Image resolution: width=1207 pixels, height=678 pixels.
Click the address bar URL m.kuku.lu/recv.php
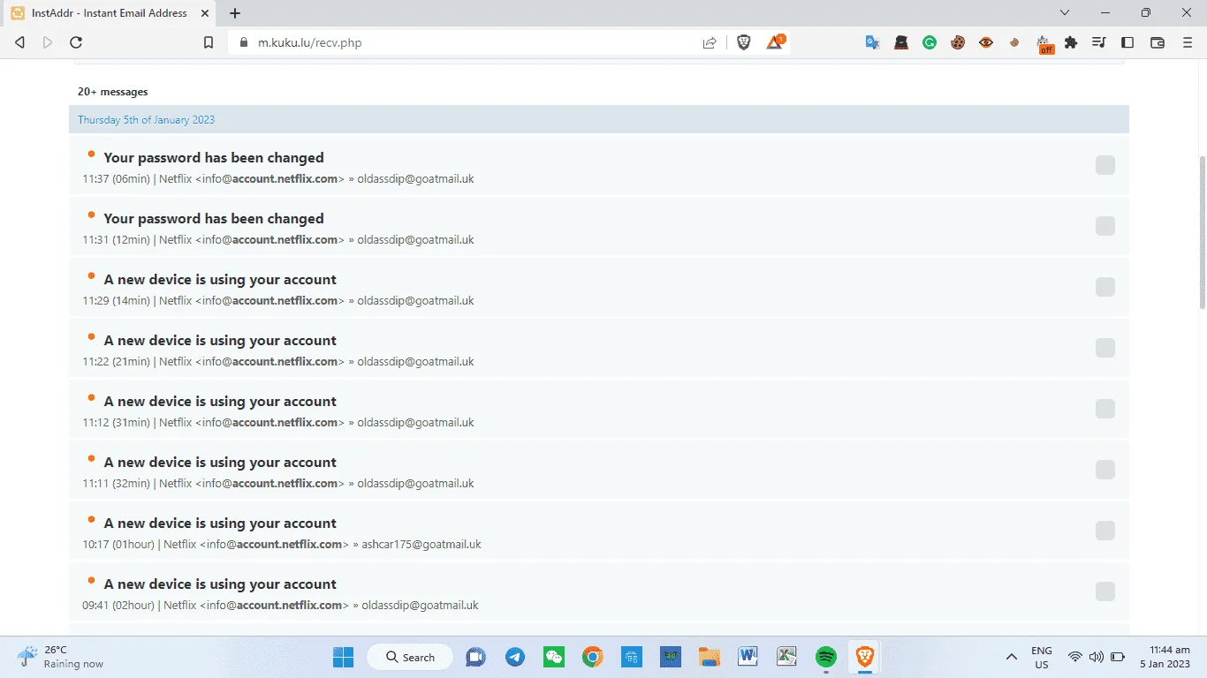tap(309, 42)
